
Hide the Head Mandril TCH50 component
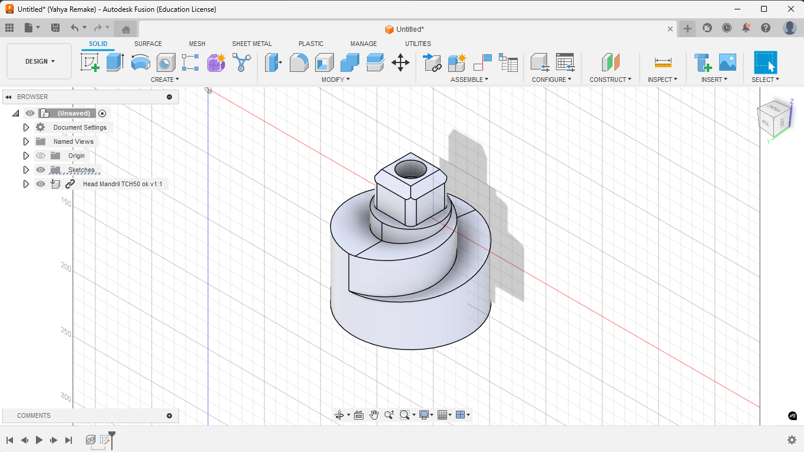[x=41, y=184]
